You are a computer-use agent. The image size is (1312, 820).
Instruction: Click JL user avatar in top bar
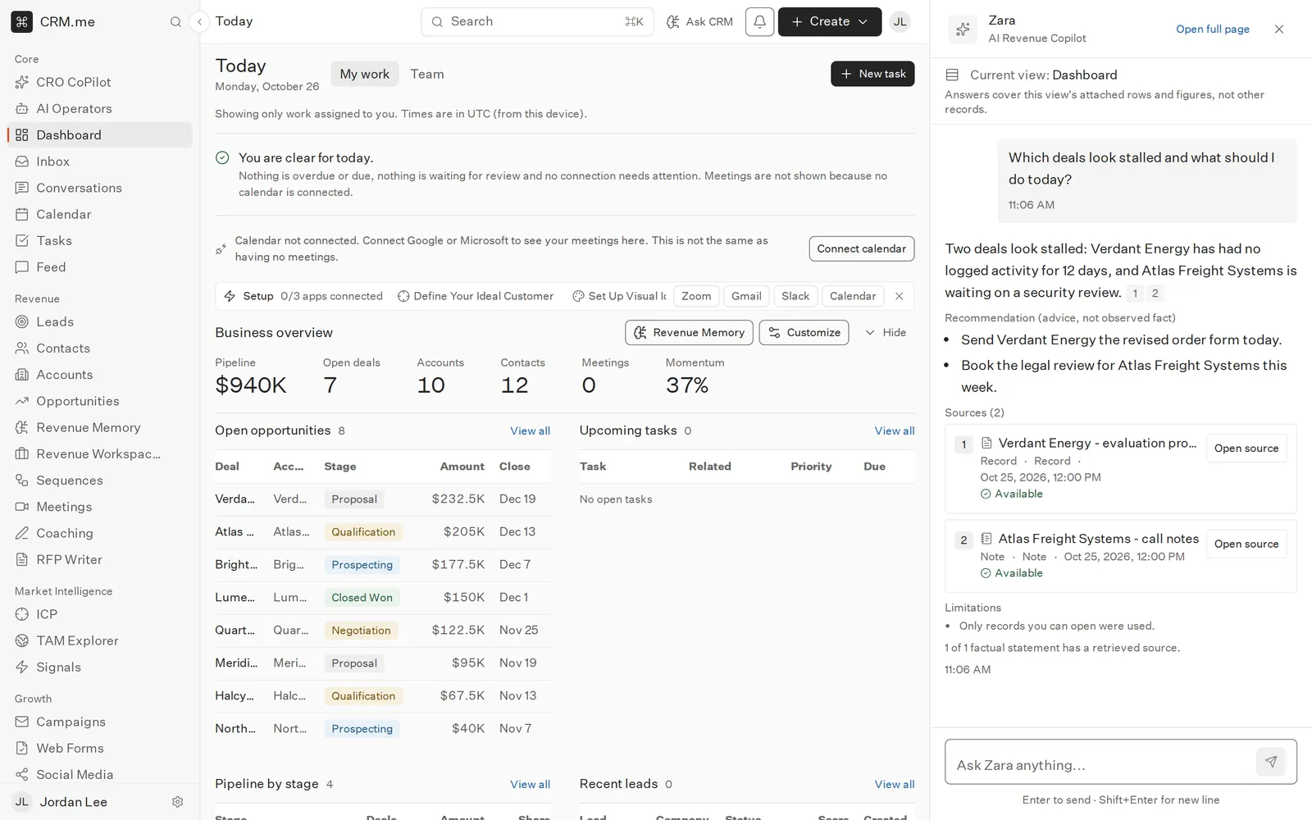[900, 22]
